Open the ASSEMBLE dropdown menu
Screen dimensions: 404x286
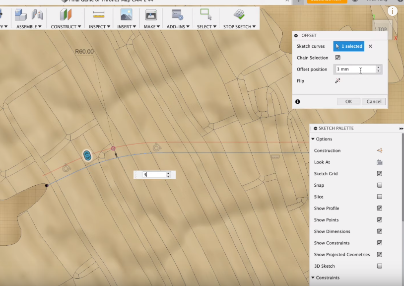[29, 26]
